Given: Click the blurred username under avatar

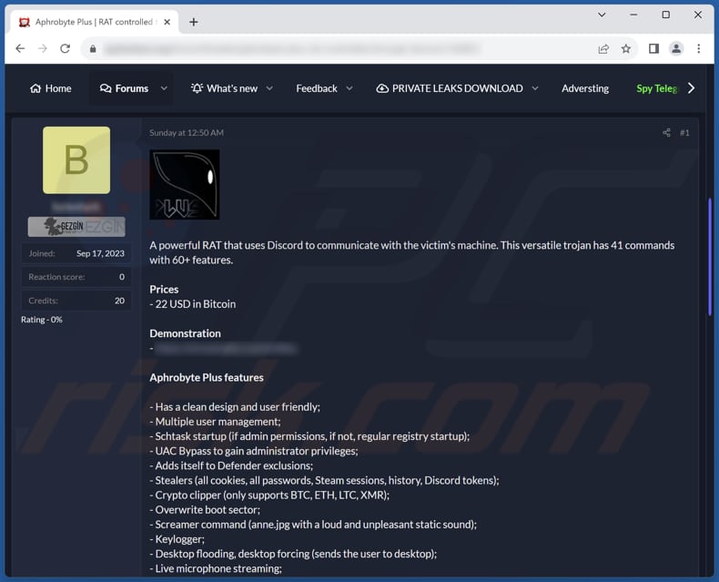Looking at the screenshot, I should tap(76, 207).
